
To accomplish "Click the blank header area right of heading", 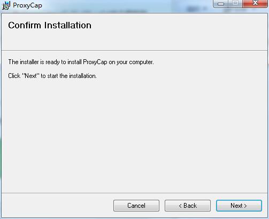I will click(x=178, y=32).
